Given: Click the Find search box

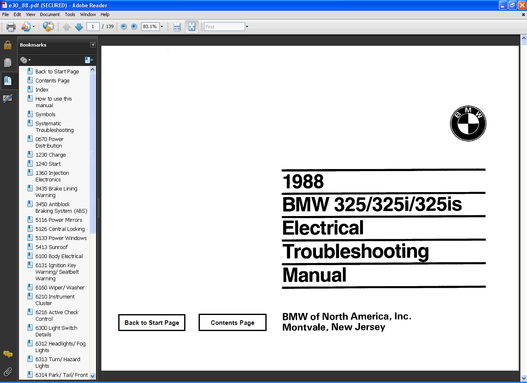Looking at the screenshot, I should click(225, 27).
